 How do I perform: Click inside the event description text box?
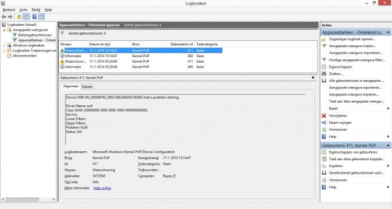point(185,119)
